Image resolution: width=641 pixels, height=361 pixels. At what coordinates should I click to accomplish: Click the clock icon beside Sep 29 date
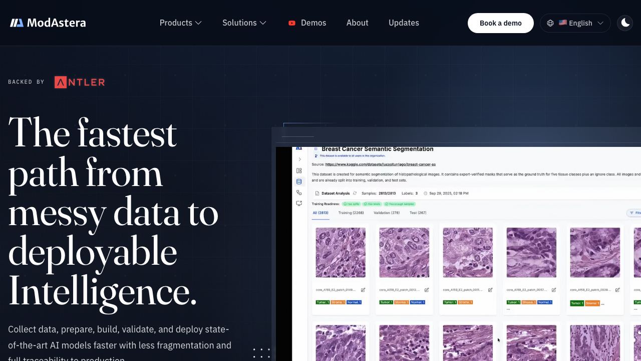tap(425, 193)
